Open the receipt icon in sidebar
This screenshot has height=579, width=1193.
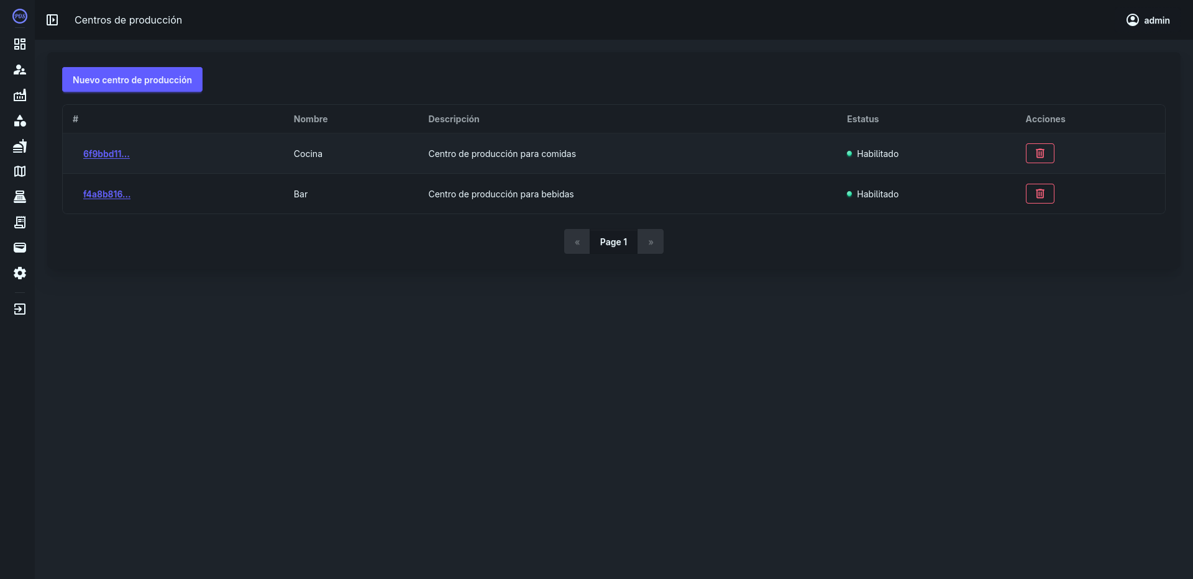(20, 222)
